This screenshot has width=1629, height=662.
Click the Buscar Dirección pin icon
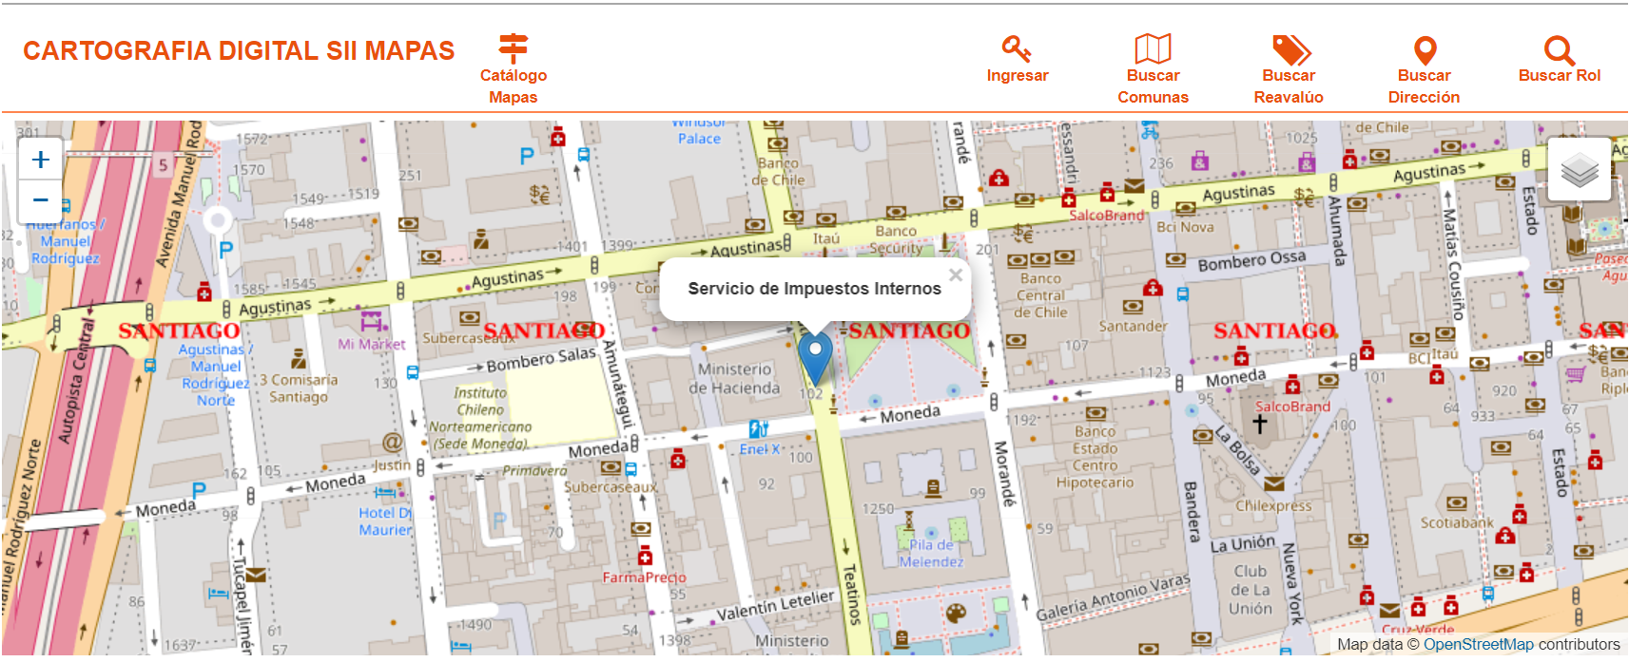click(x=1425, y=49)
